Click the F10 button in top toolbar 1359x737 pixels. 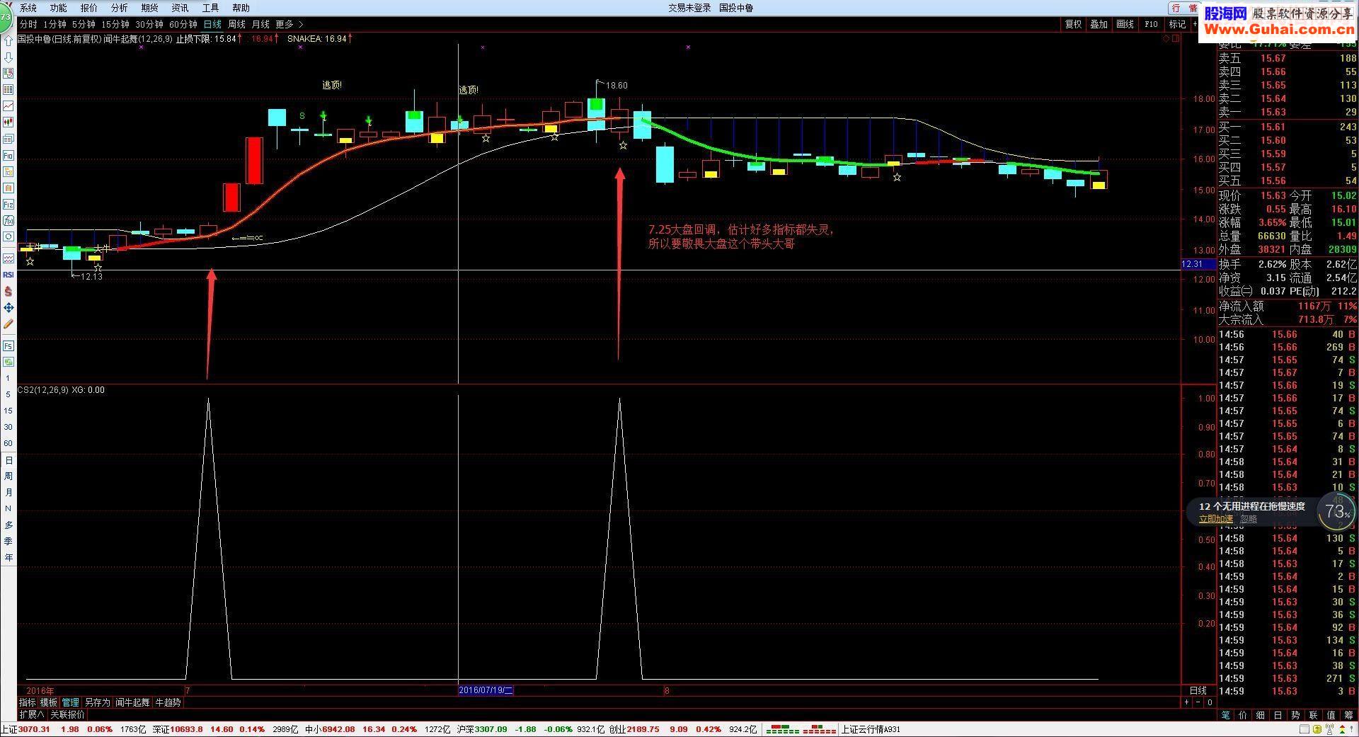[x=1151, y=24]
